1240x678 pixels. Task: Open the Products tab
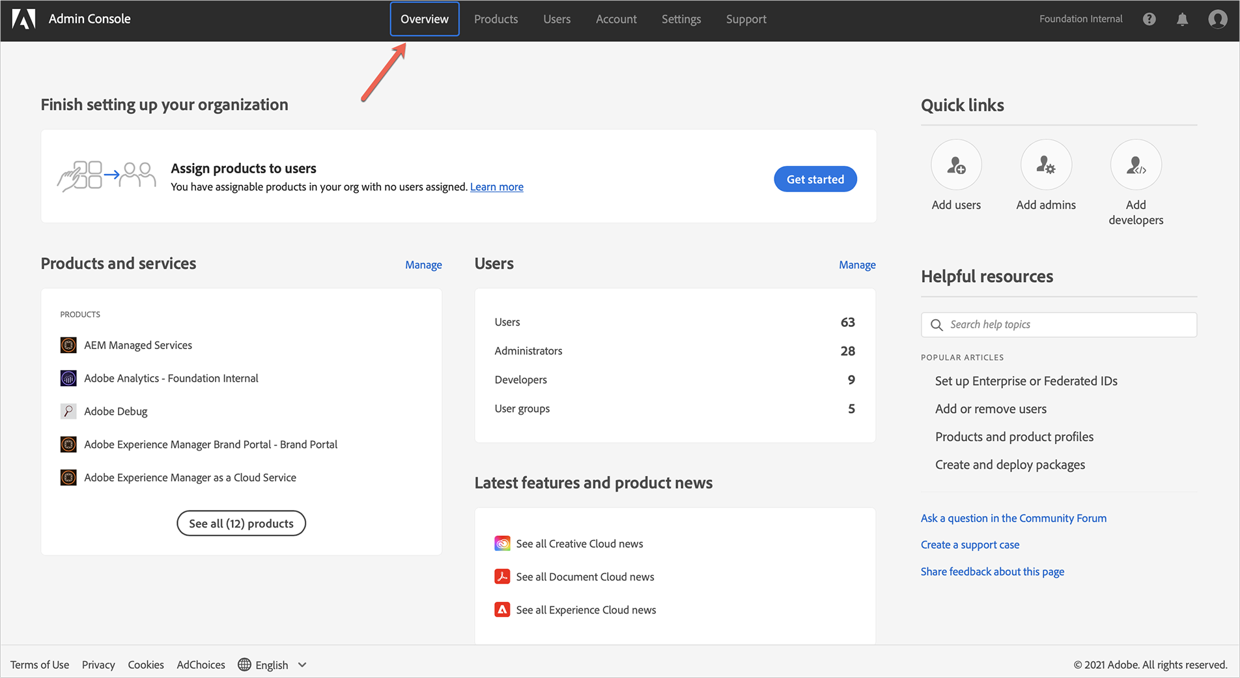496,19
